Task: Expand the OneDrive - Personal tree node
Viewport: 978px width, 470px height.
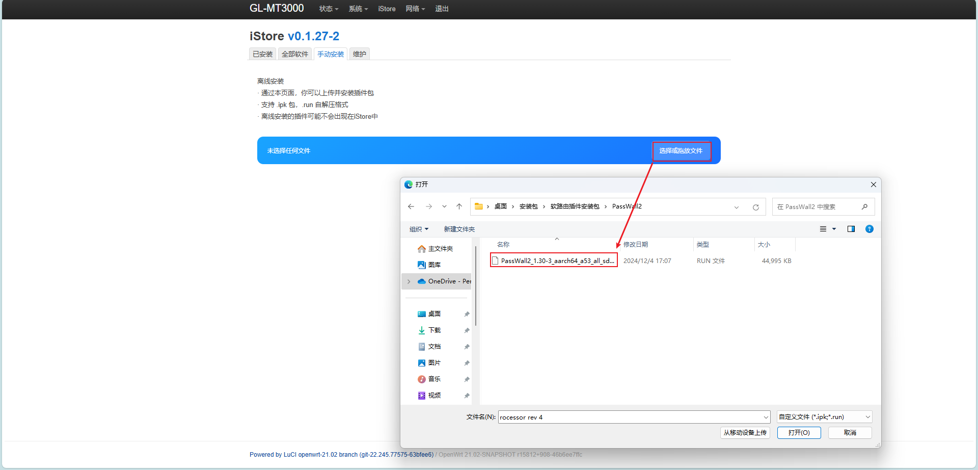Action: pos(409,281)
